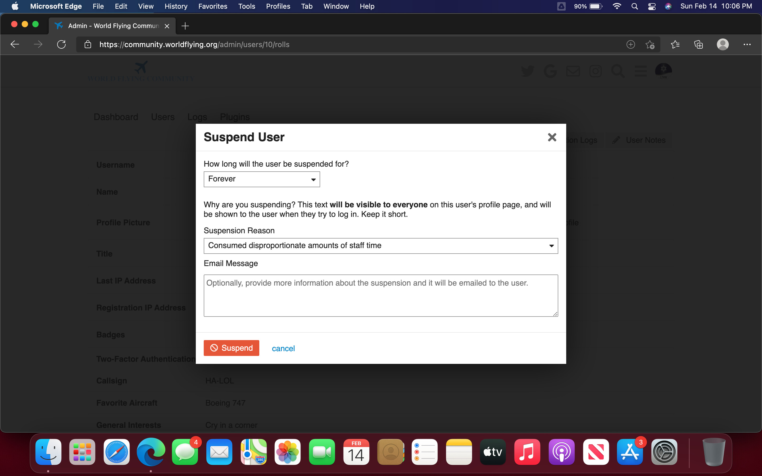Open Launchpad from the Dock
This screenshot has width=762, height=476.
click(82, 452)
